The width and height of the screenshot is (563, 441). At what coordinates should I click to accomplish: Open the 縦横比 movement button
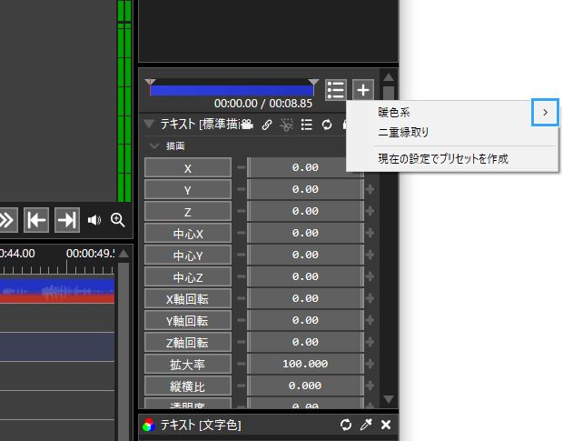pos(188,386)
